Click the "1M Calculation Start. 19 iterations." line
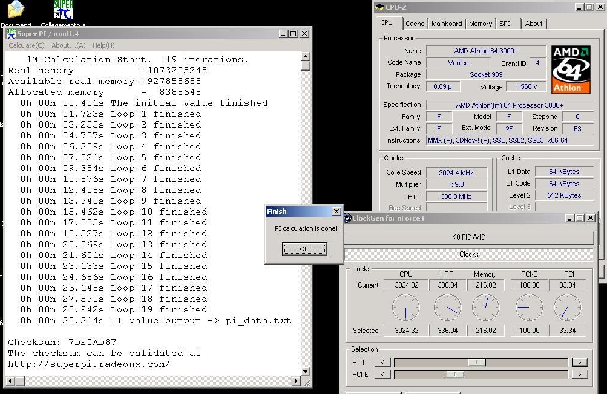The image size is (607, 394). pos(137,60)
